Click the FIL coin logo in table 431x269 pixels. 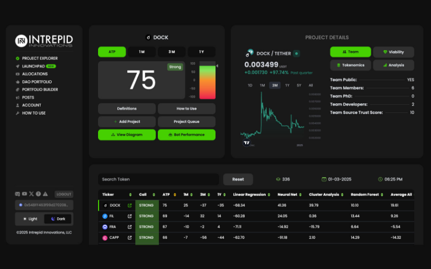pos(105,216)
